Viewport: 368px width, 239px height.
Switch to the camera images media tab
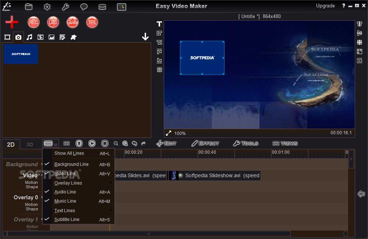(18, 37)
